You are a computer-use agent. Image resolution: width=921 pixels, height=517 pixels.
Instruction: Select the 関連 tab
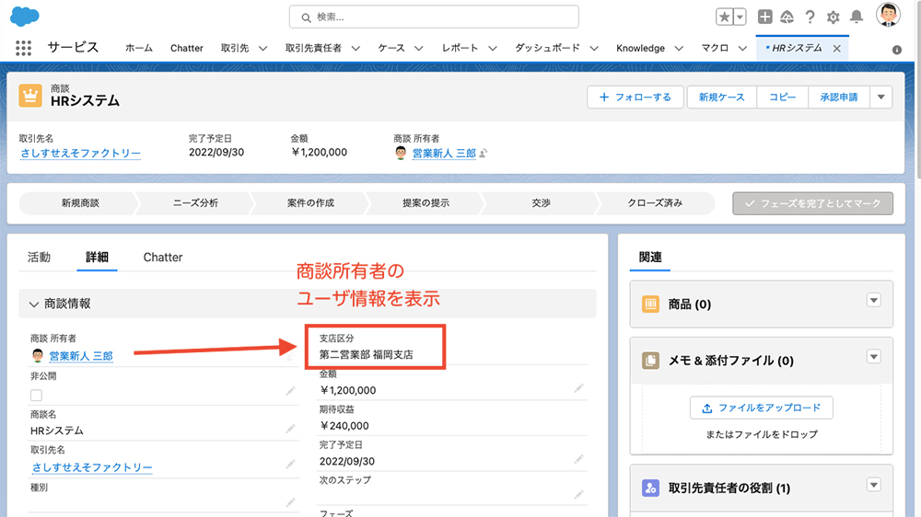[650, 257]
